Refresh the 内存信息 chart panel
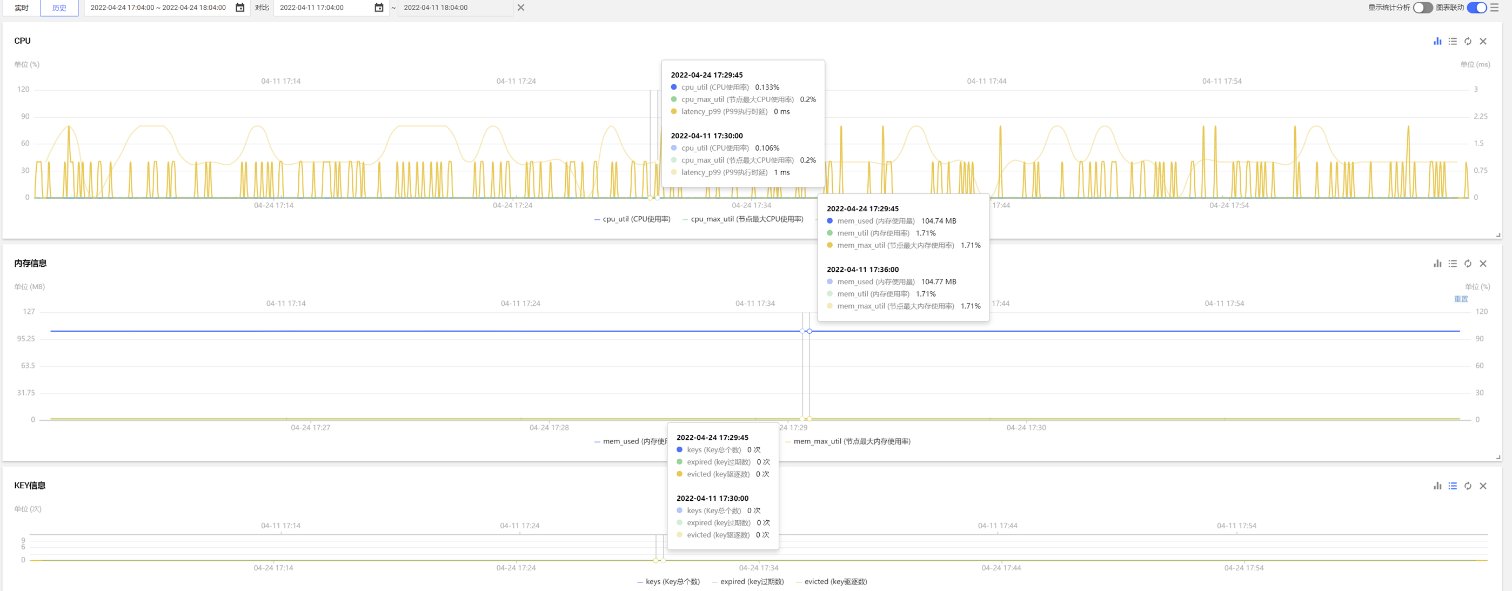The height and width of the screenshot is (591, 1512). [x=1467, y=264]
